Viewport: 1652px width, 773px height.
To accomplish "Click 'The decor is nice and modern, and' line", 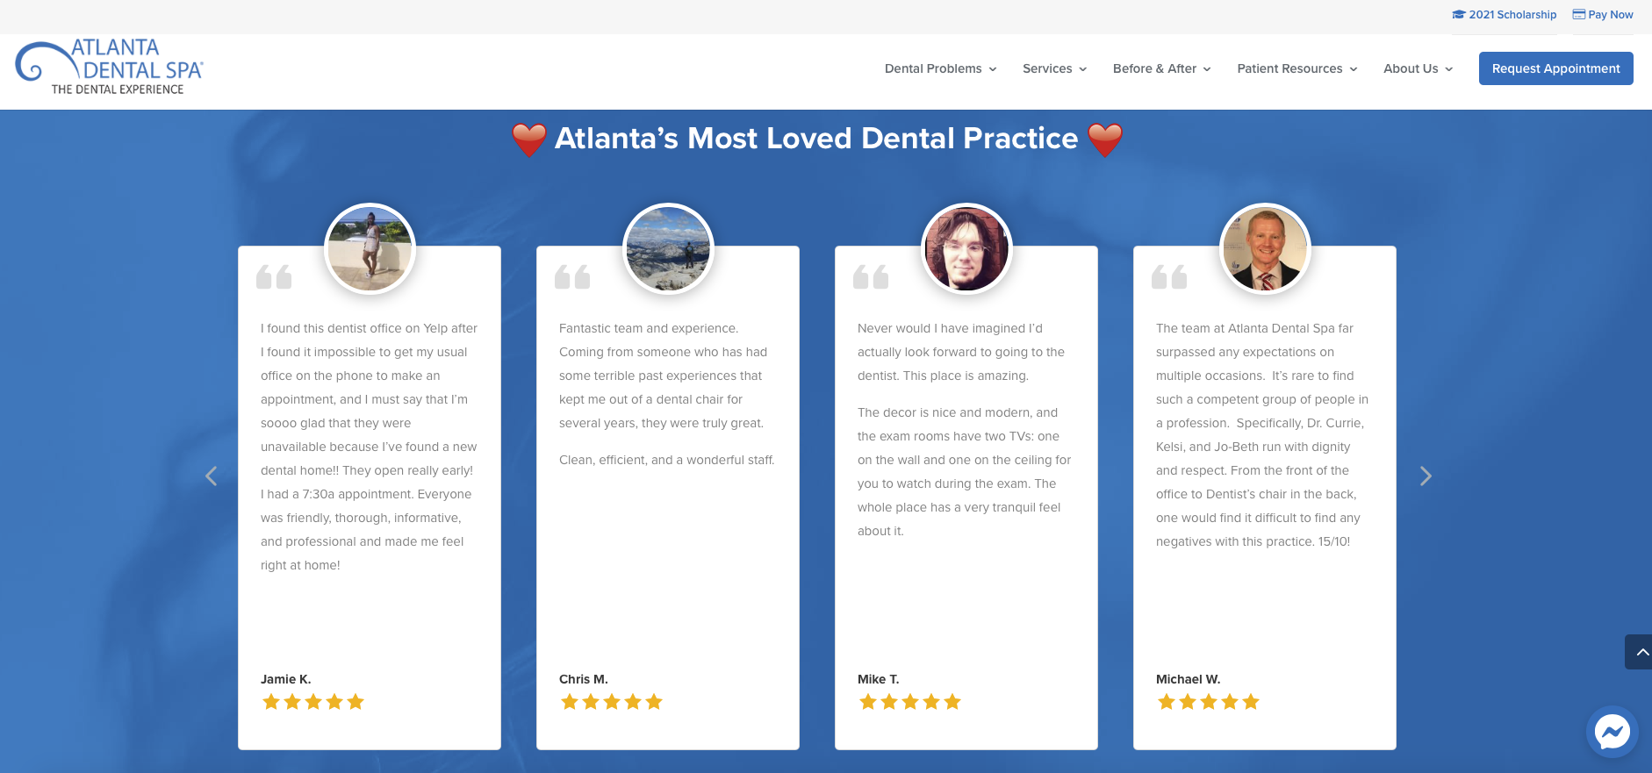I will tap(958, 412).
